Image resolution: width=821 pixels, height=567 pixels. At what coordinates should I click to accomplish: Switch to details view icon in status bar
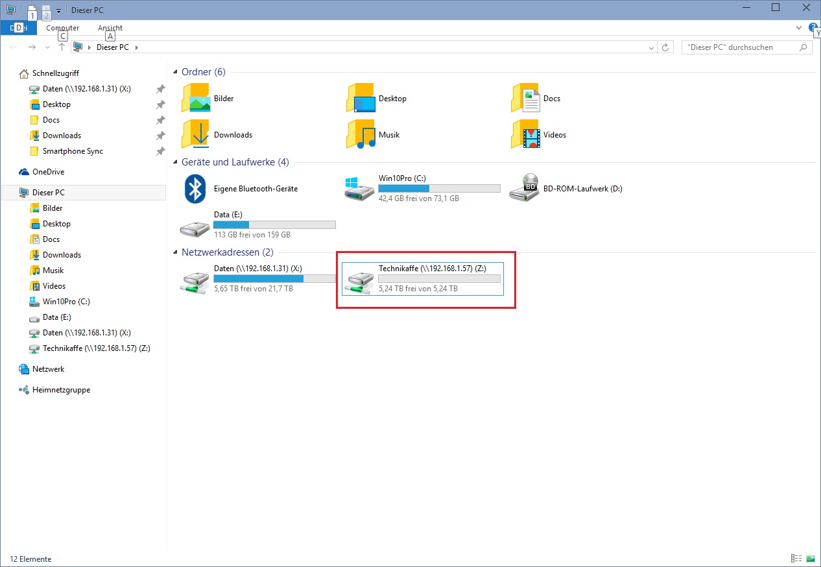796,559
